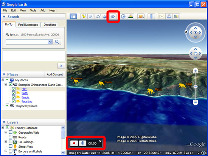Click the planet switcher icon
The height and width of the screenshot is (156, 208).
pyautogui.click(x=141, y=17)
